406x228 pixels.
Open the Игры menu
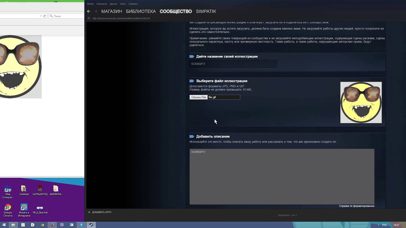123,4
